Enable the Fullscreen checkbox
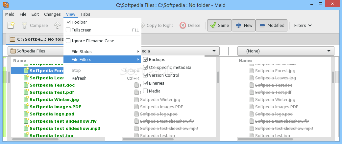The width and height of the screenshot is (342, 144). (68, 30)
